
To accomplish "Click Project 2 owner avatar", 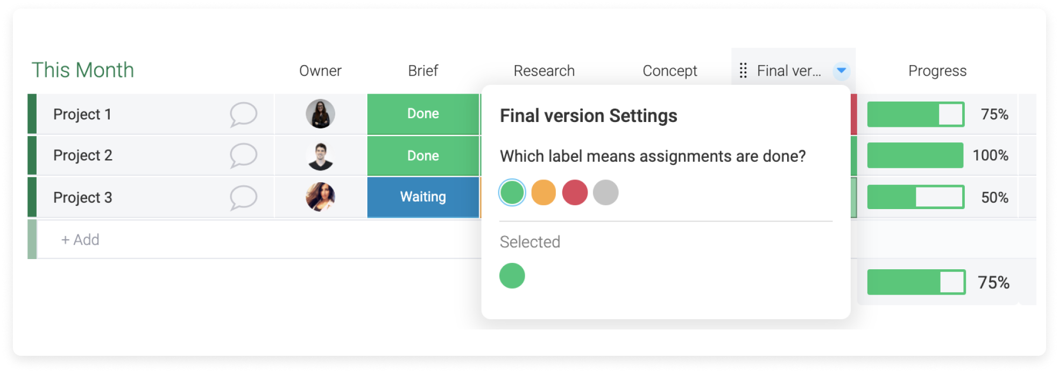I will [x=320, y=156].
